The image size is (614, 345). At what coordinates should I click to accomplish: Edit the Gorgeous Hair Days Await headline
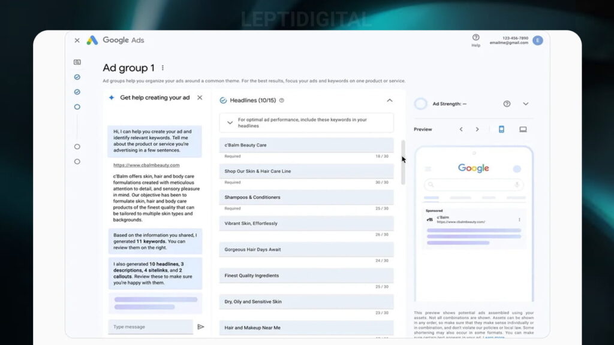coord(306,250)
